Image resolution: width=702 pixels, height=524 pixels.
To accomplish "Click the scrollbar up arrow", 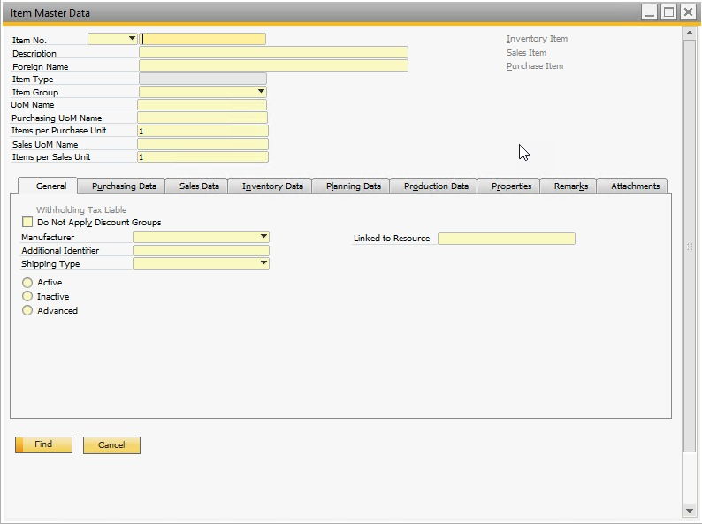I will coord(689,33).
